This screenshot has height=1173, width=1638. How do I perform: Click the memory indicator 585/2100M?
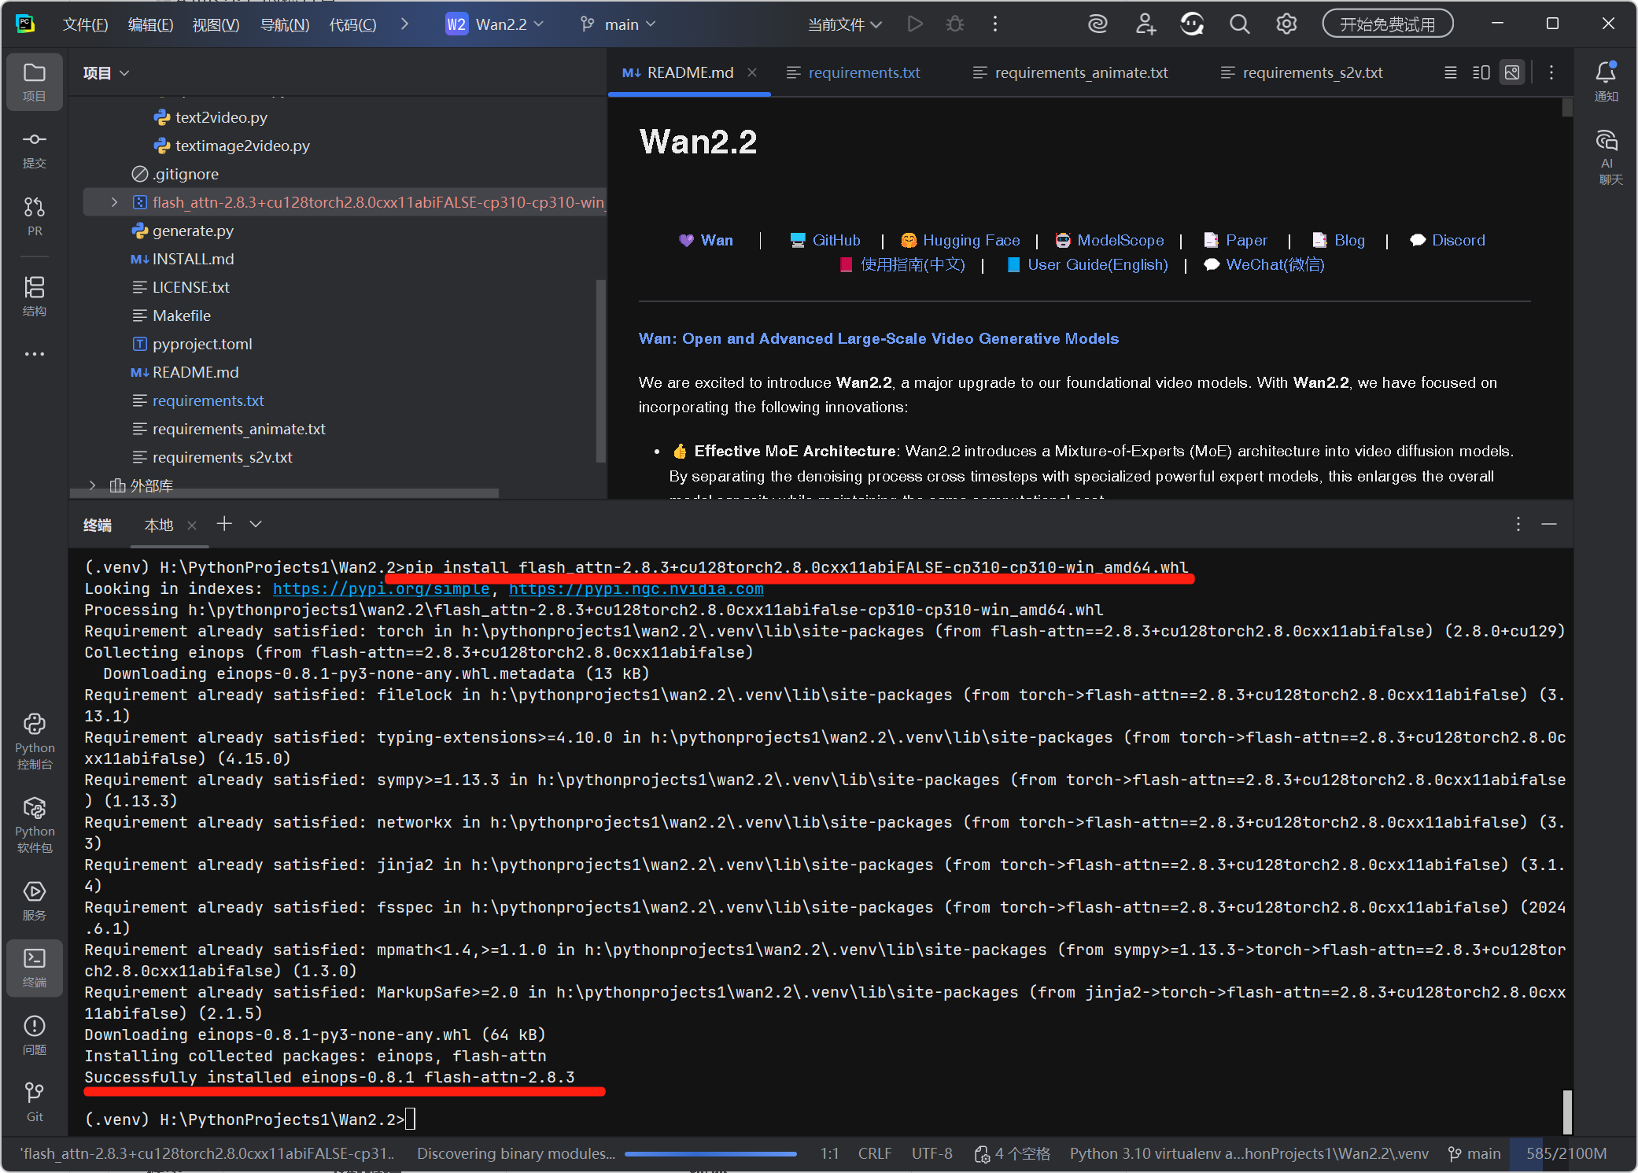[1566, 1153]
